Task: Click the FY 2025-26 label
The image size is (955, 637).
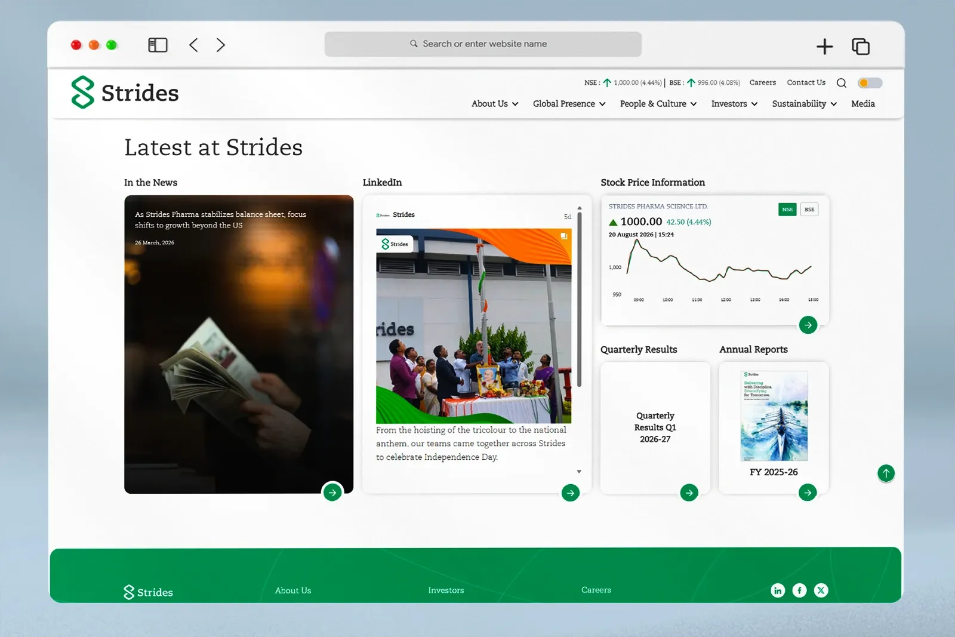Action: 774,472
